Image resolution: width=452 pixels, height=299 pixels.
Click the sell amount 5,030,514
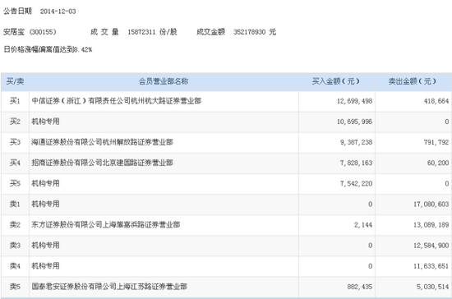433,287
